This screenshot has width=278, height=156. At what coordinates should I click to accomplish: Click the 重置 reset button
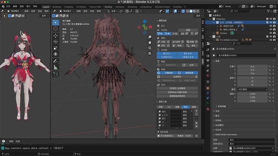[x=188, y=30]
